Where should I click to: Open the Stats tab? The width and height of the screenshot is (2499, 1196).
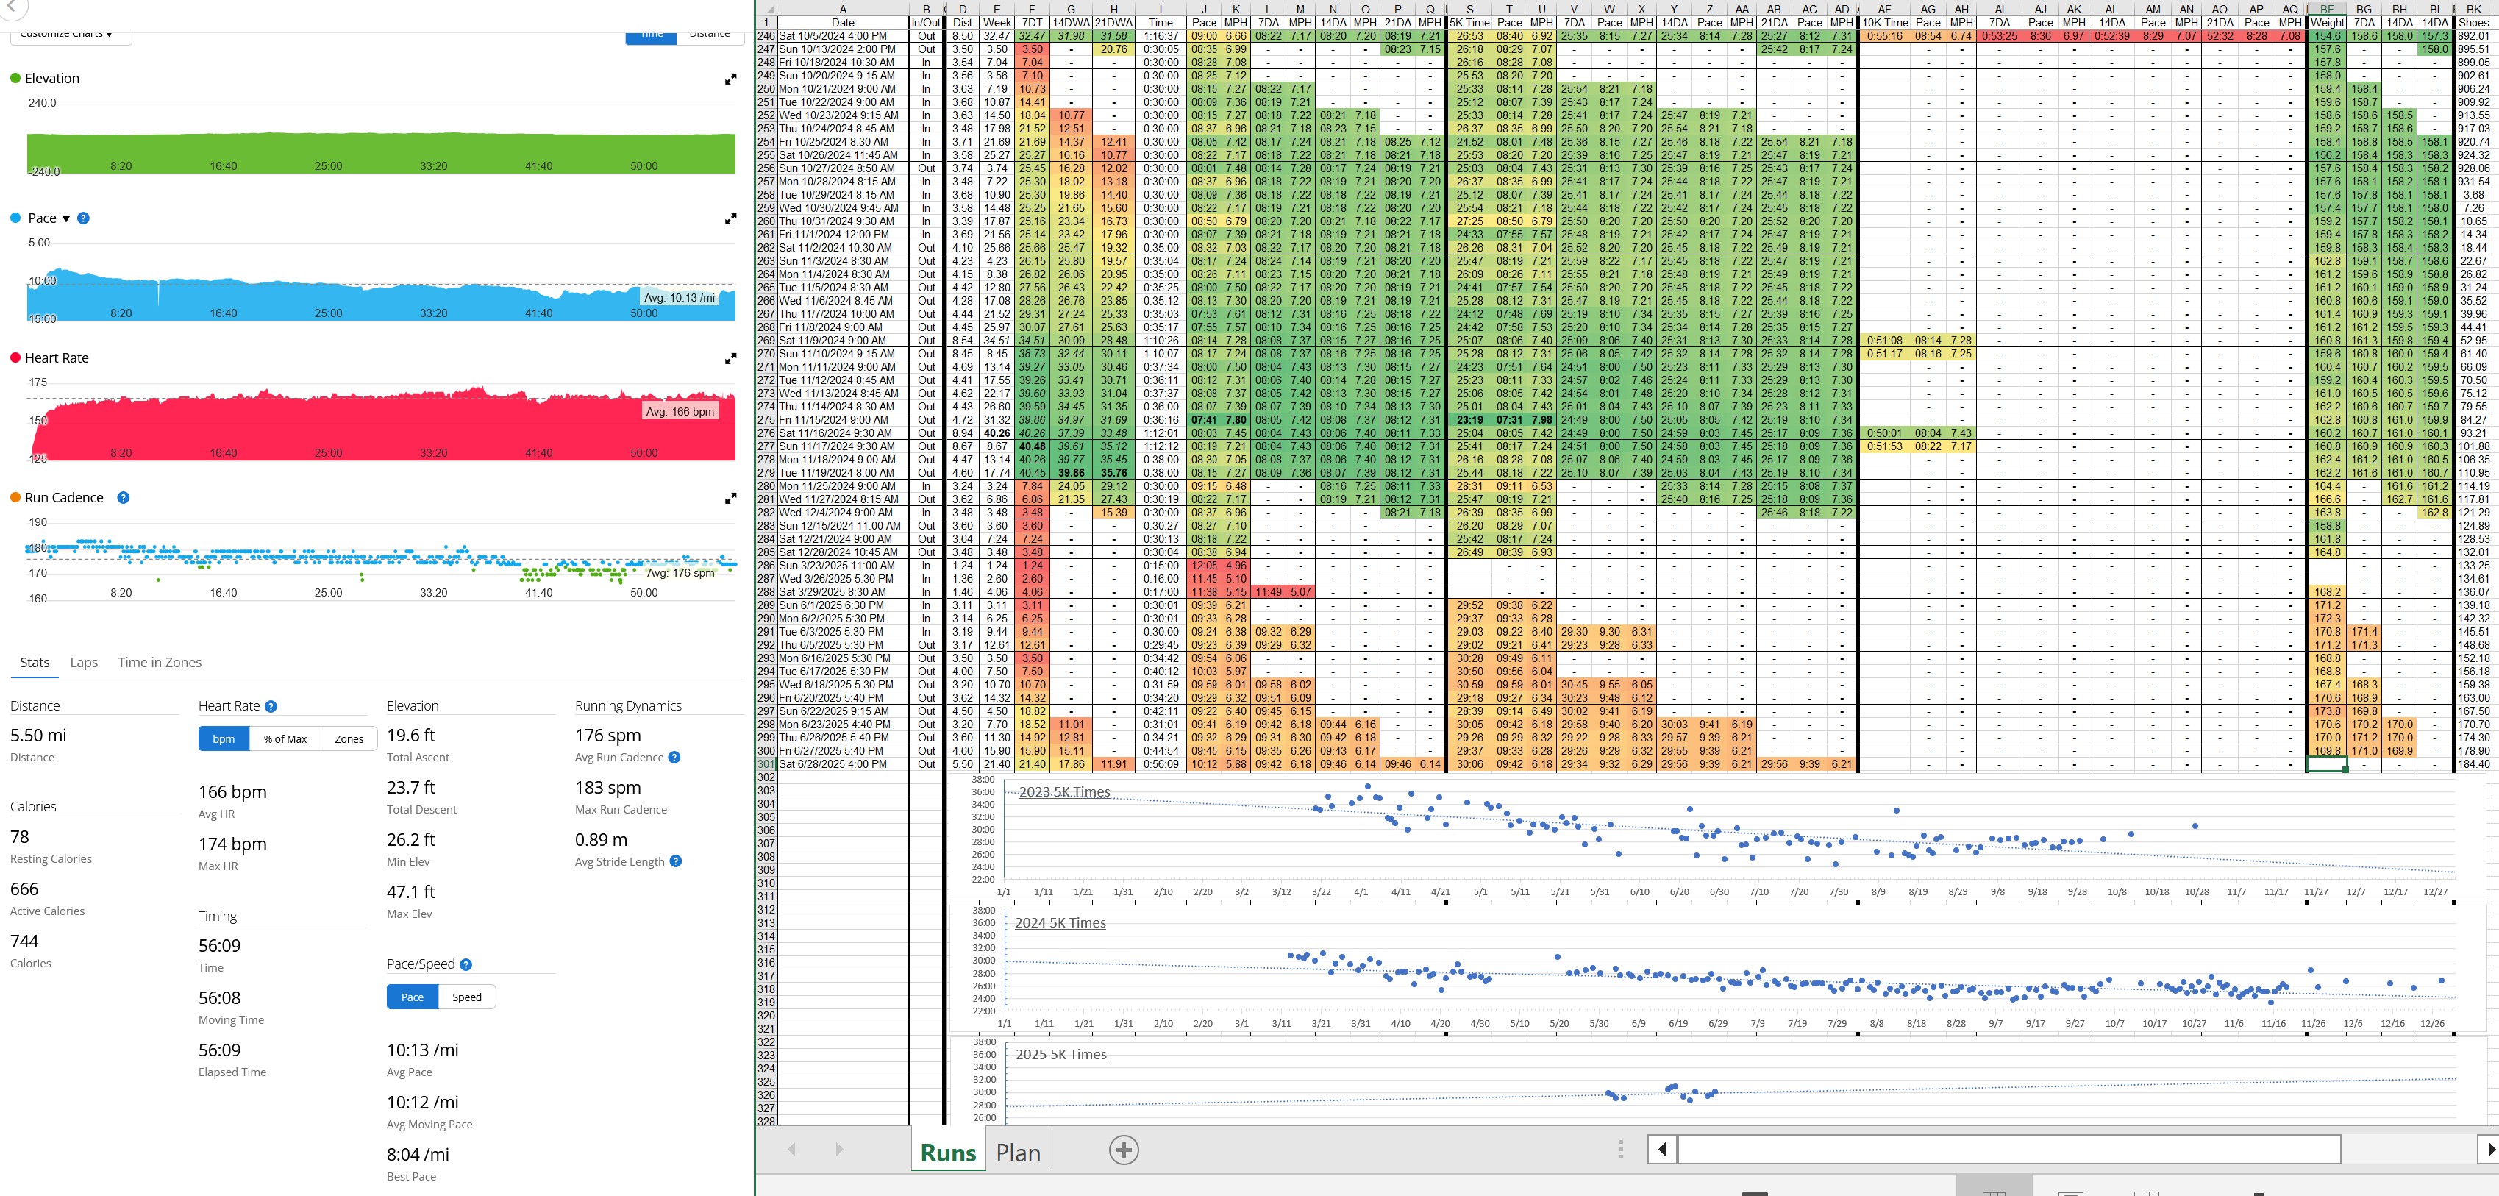[x=35, y=663]
